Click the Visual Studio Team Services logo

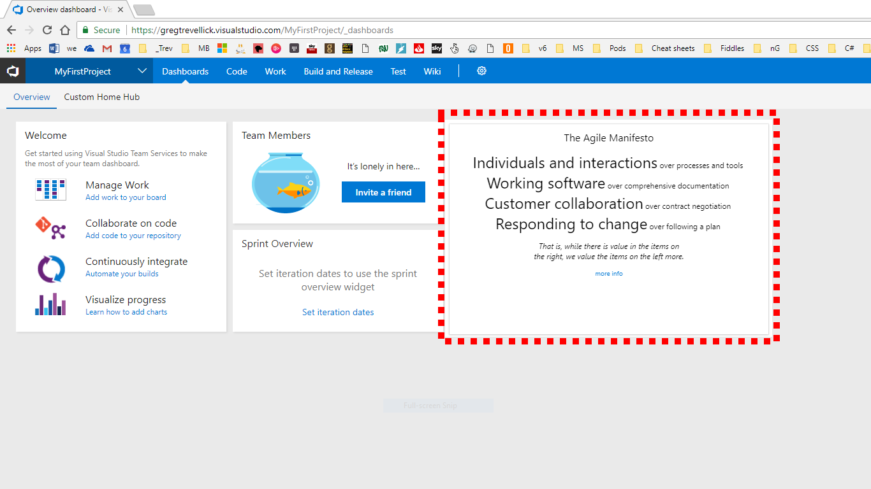point(13,71)
